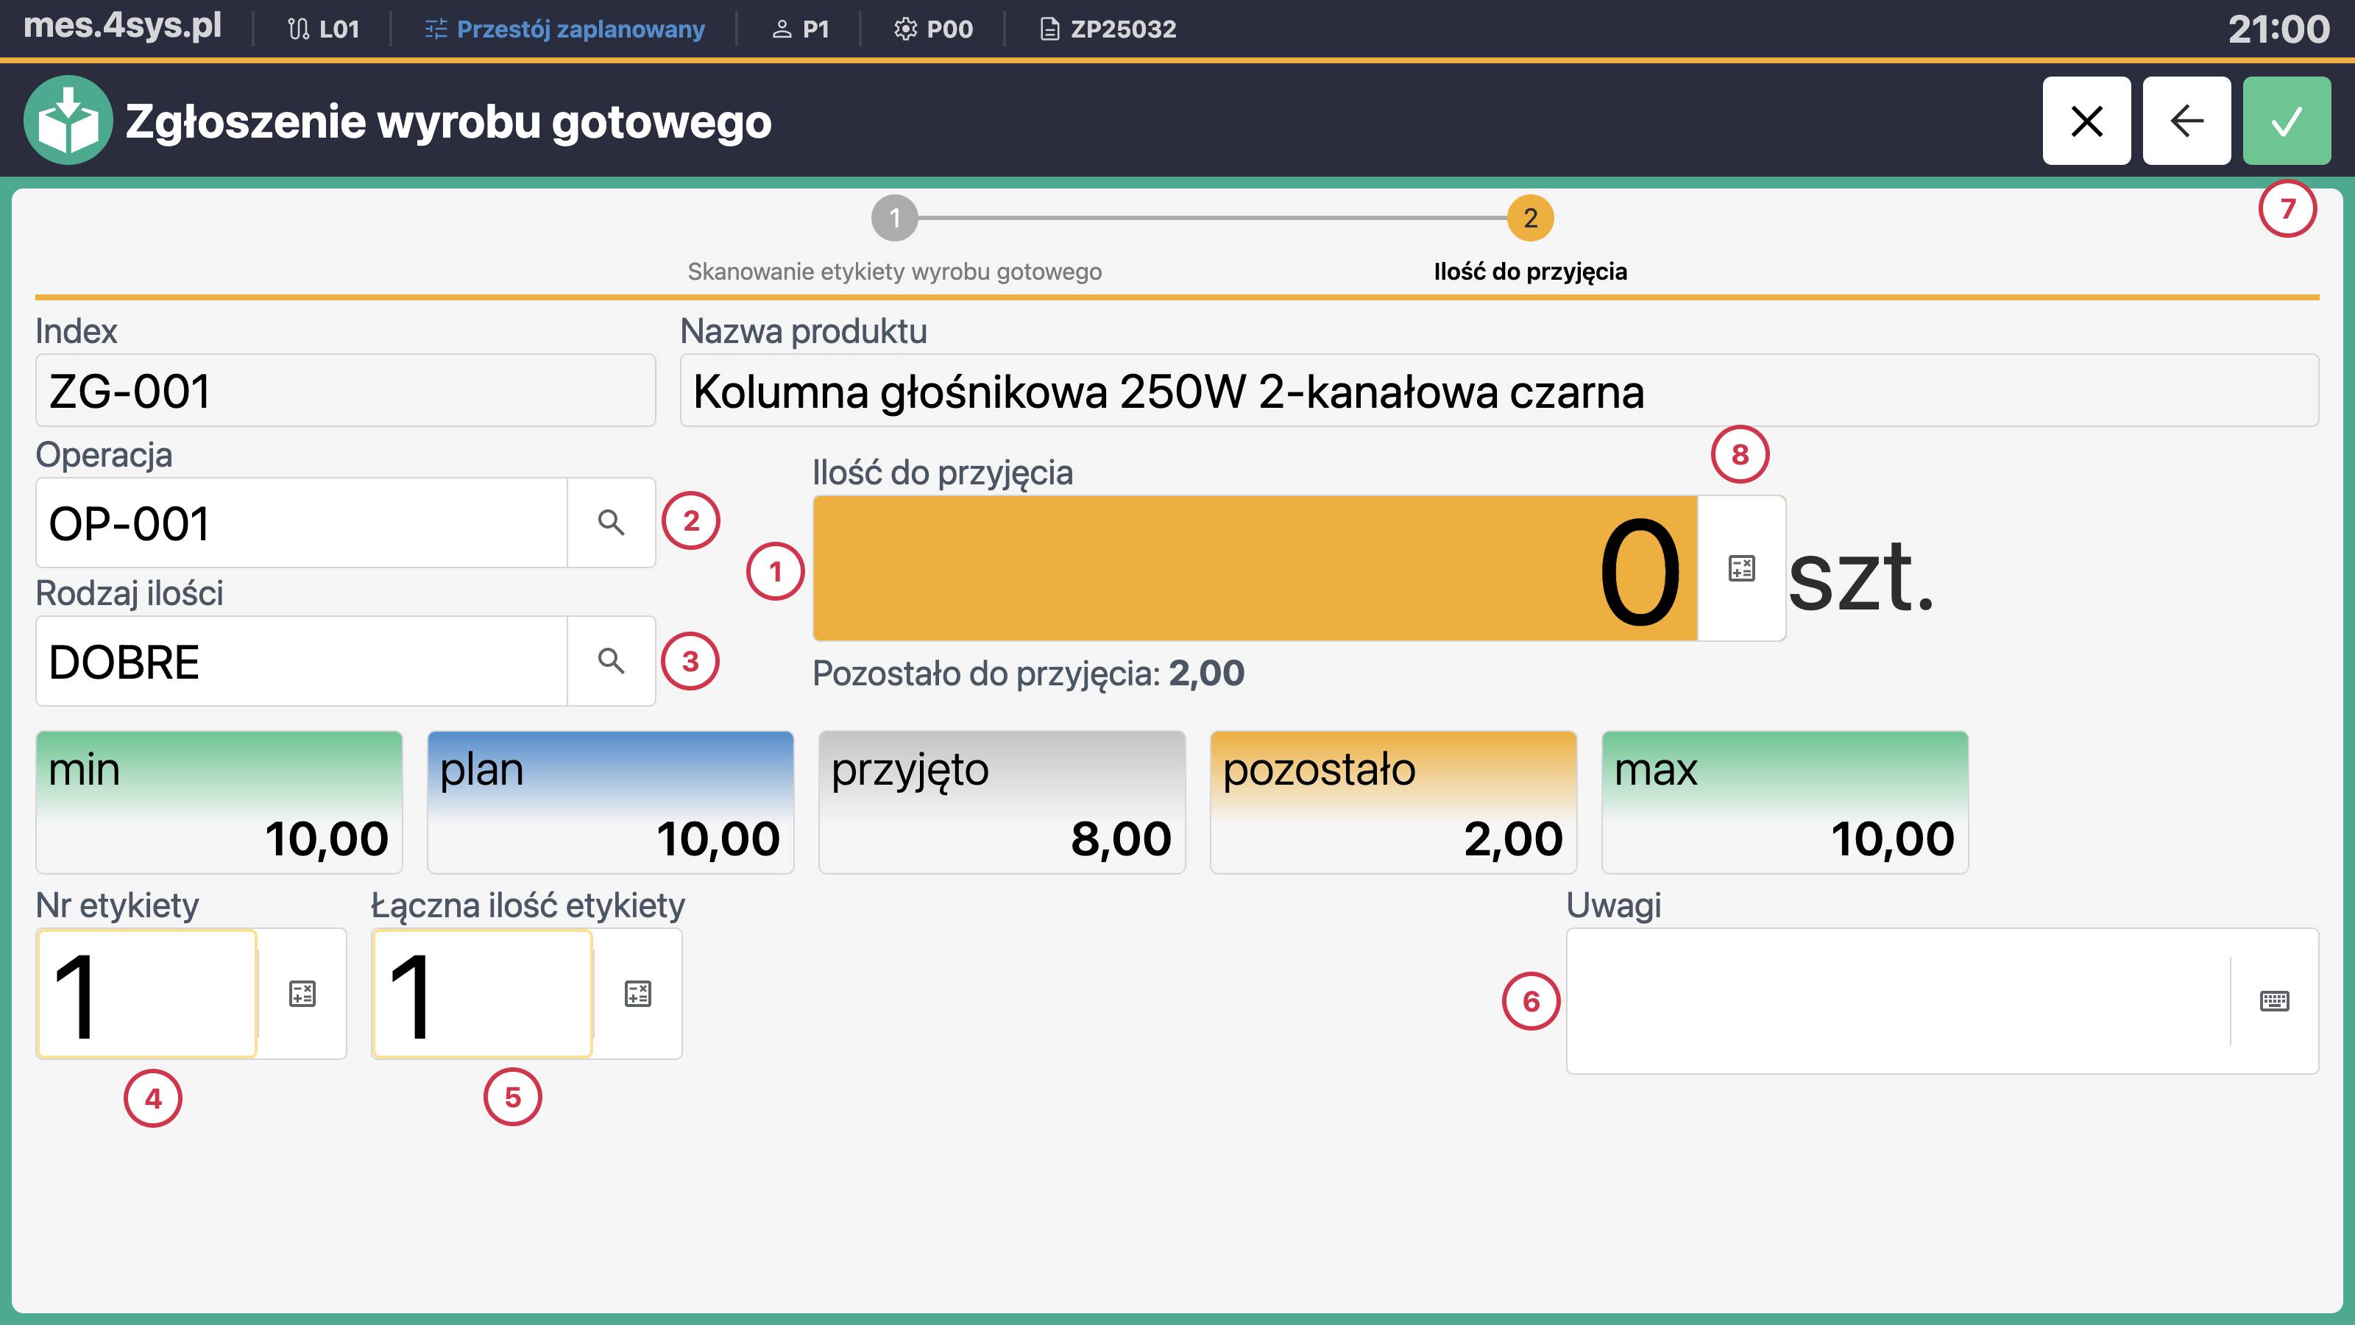Switch to step 1 Skanowanie etykiety wyrobu gotowego
The image size is (2355, 1325).
coord(894,219)
